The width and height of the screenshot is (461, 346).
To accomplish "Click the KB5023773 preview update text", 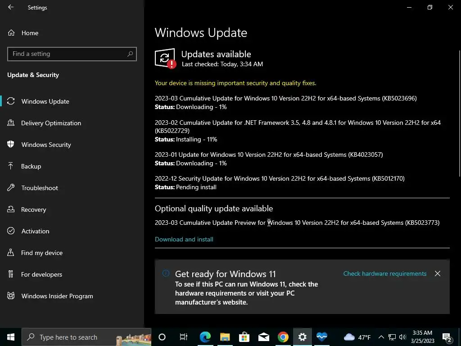I will pyautogui.click(x=297, y=223).
